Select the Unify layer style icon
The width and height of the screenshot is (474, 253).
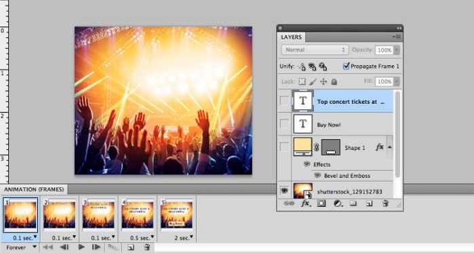pyautogui.click(x=323, y=66)
